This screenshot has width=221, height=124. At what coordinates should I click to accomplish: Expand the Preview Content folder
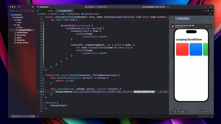(13, 43)
